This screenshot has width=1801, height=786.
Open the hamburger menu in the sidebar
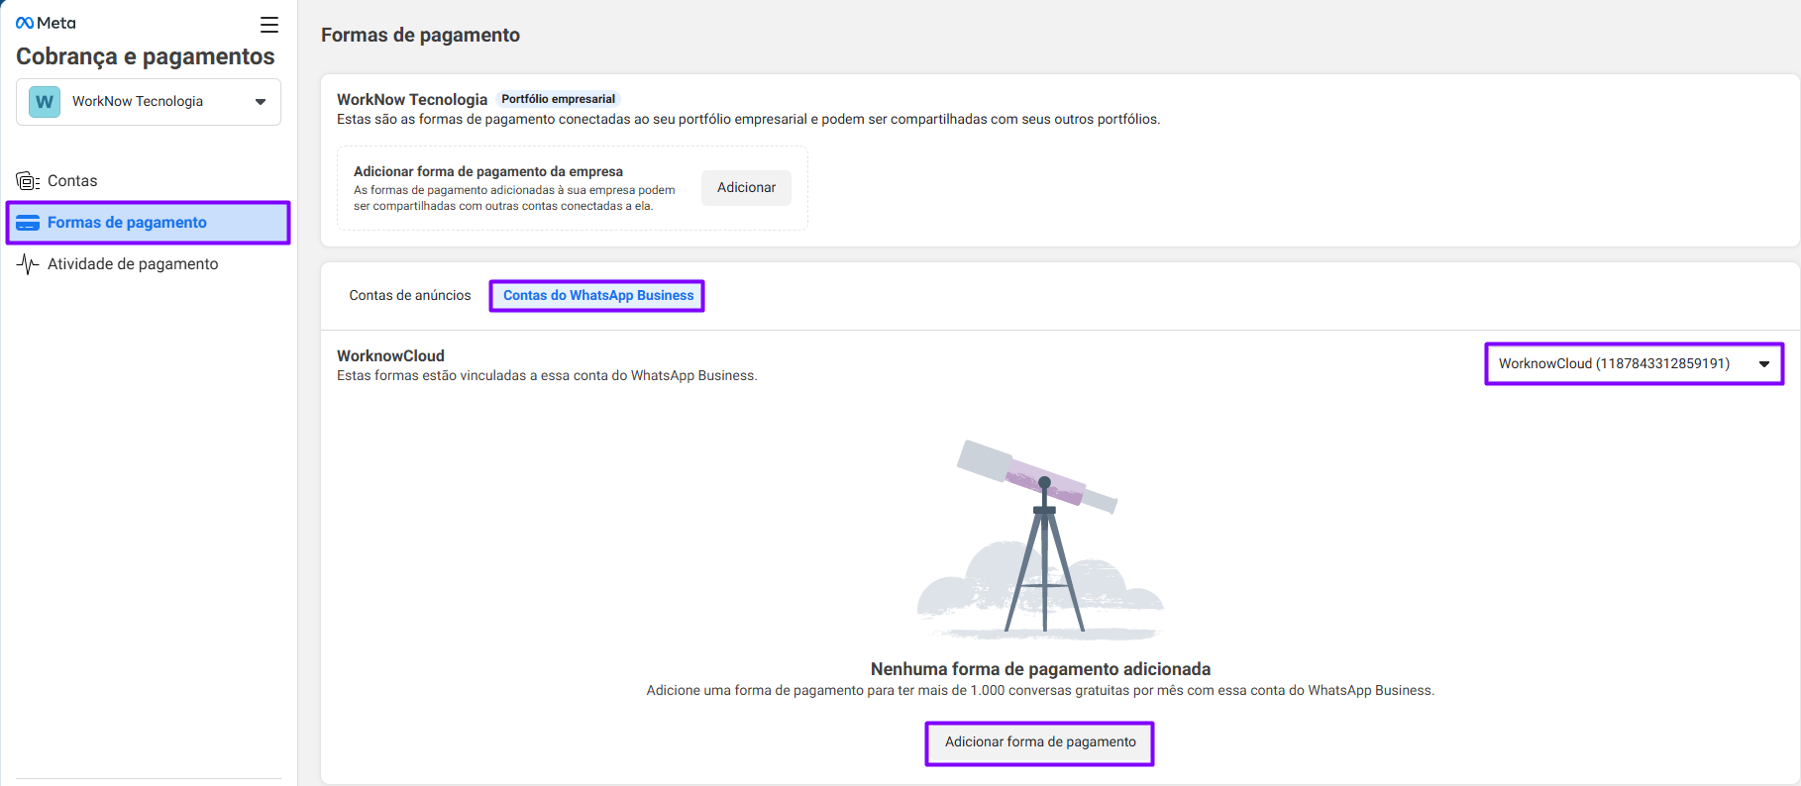(x=268, y=25)
